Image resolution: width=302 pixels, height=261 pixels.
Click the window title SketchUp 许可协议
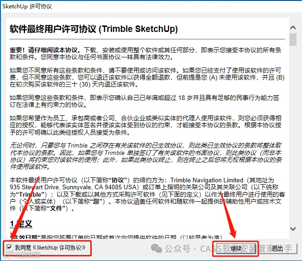tap(27, 6)
